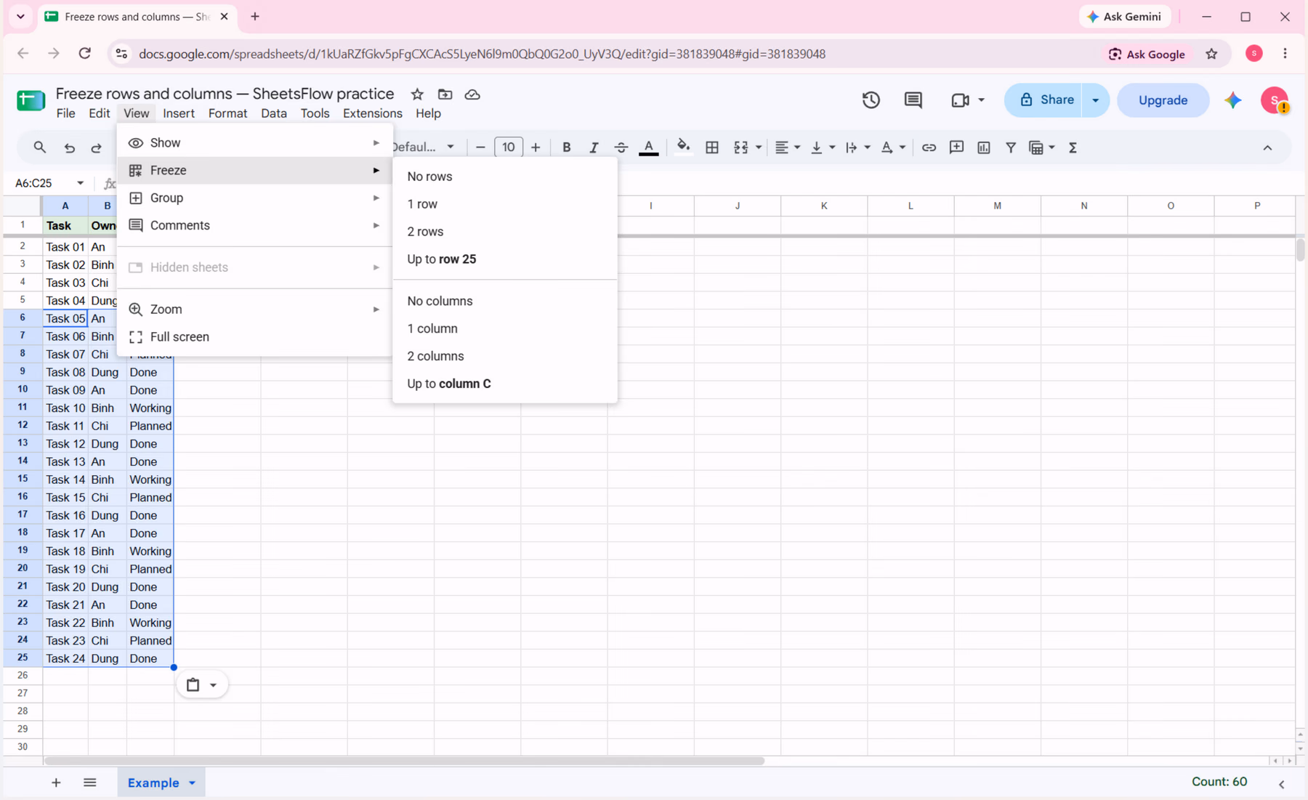Click the font size input field
Image resolution: width=1308 pixels, height=800 pixels.
[x=508, y=148]
